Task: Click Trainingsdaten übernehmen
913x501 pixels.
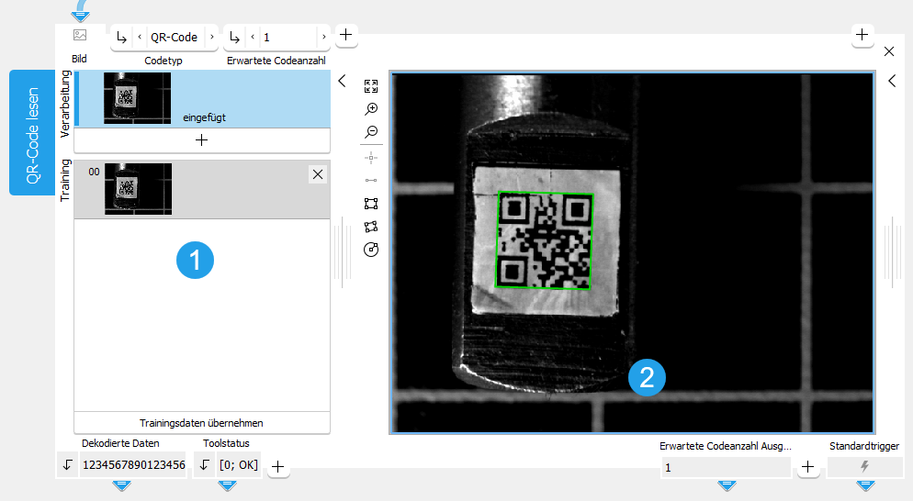Action: point(201,423)
